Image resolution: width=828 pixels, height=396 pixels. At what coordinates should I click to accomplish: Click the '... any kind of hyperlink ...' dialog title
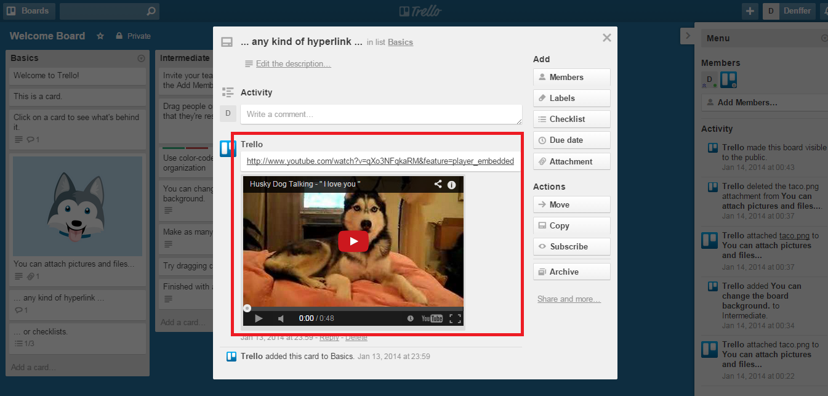302,42
